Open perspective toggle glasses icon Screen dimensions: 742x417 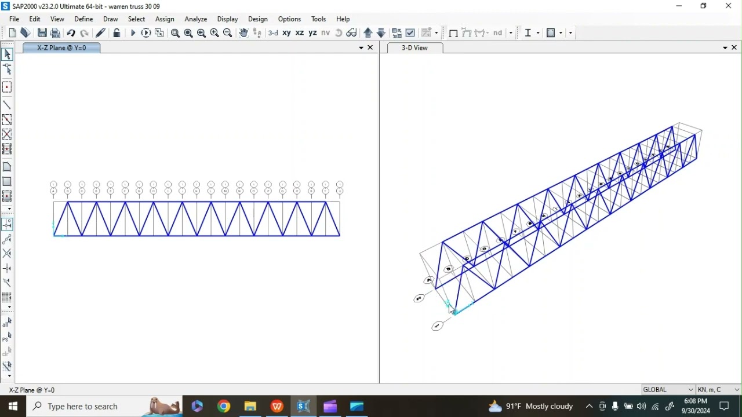[x=352, y=33]
